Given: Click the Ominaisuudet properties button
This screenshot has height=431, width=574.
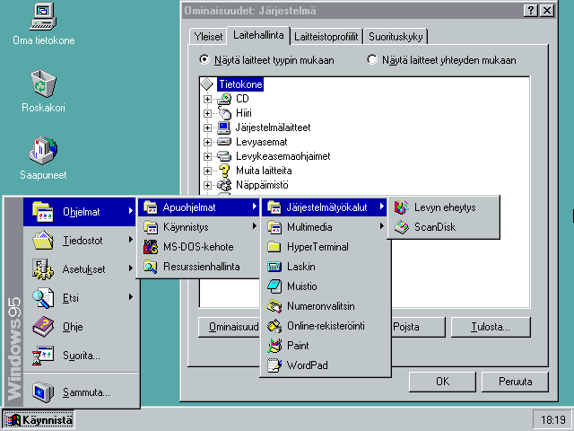Looking at the screenshot, I should [230, 327].
